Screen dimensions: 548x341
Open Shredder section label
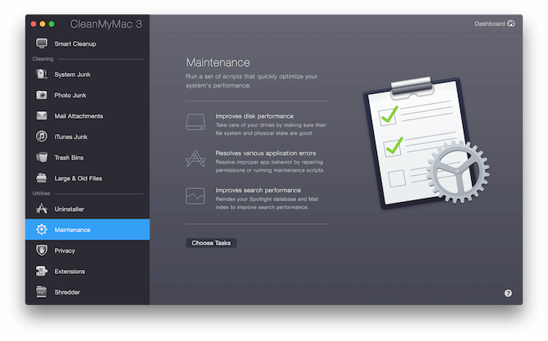point(67,292)
